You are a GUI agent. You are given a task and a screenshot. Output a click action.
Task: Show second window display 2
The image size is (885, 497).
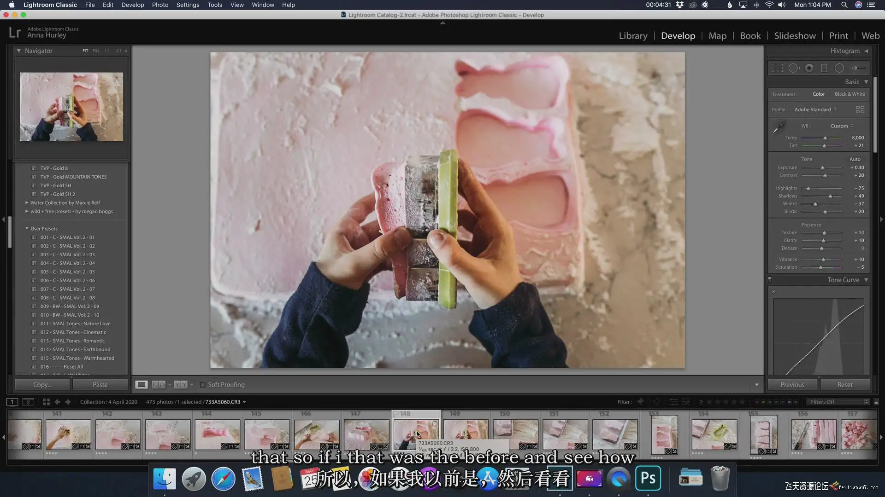28,402
